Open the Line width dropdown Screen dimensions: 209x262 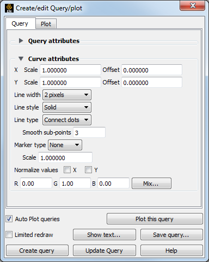click(x=67, y=95)
